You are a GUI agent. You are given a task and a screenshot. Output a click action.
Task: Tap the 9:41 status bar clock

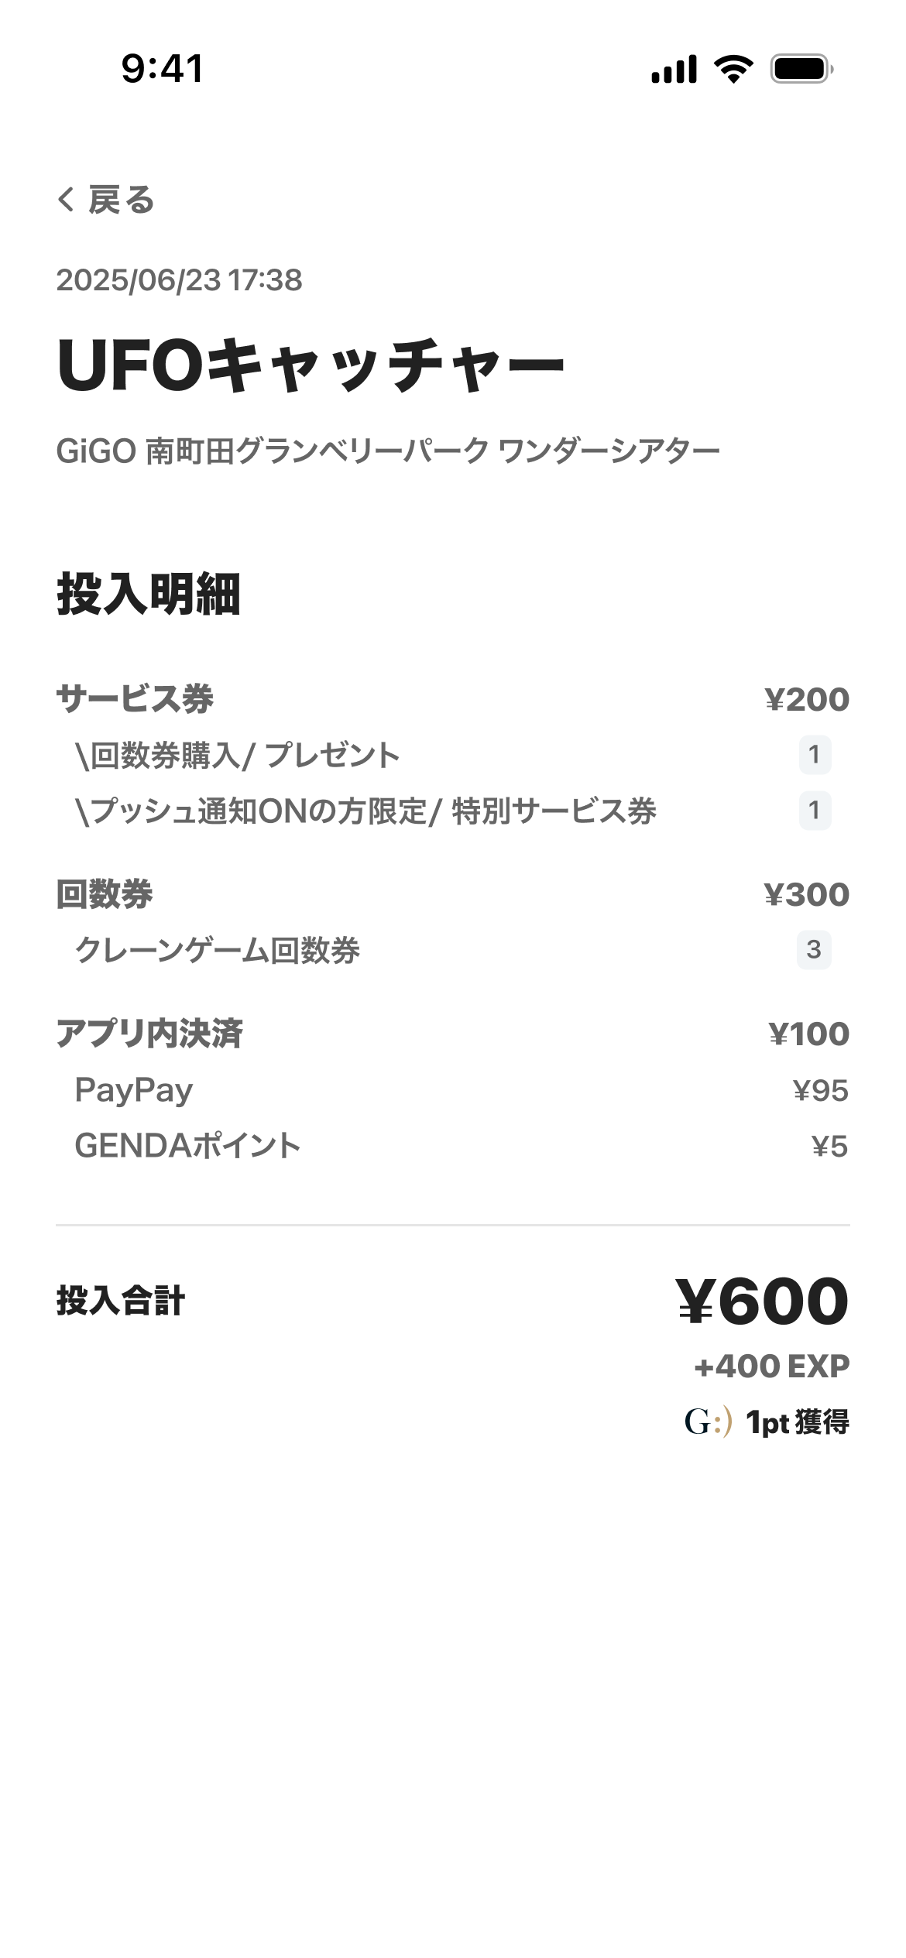click(x=163, y=68)
